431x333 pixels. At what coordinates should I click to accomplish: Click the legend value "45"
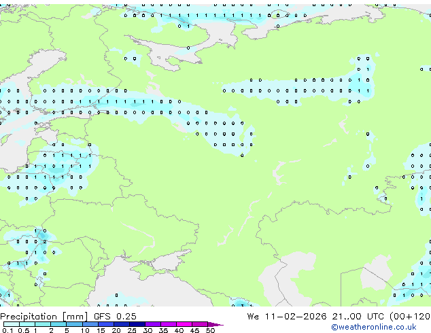(194, 330)
